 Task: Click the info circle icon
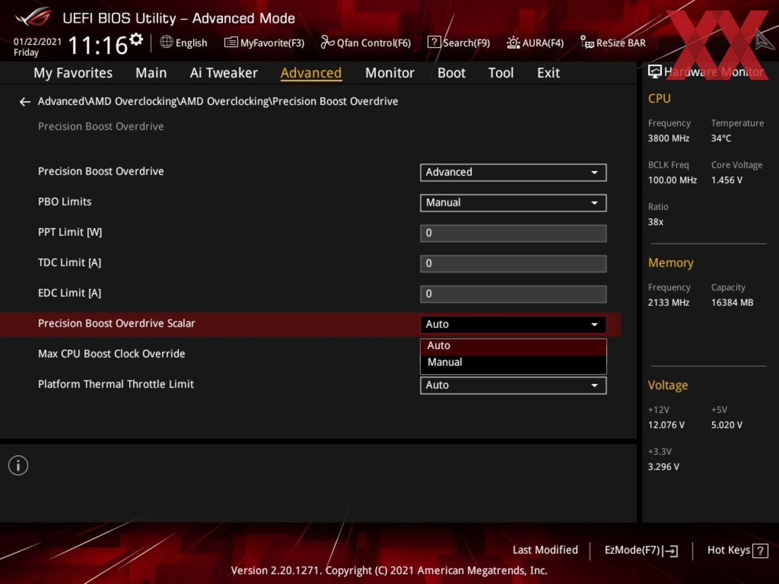[18, 465]
